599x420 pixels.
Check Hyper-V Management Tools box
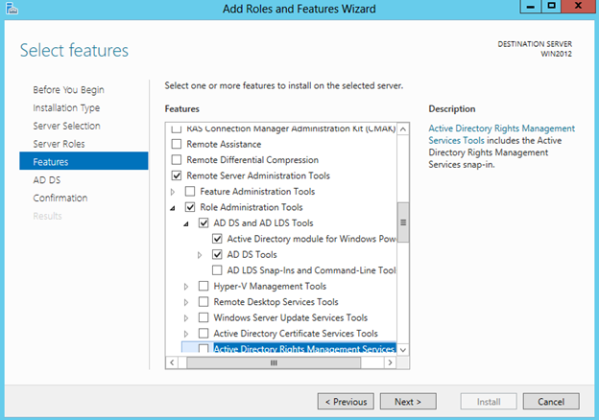coord(204,286)
